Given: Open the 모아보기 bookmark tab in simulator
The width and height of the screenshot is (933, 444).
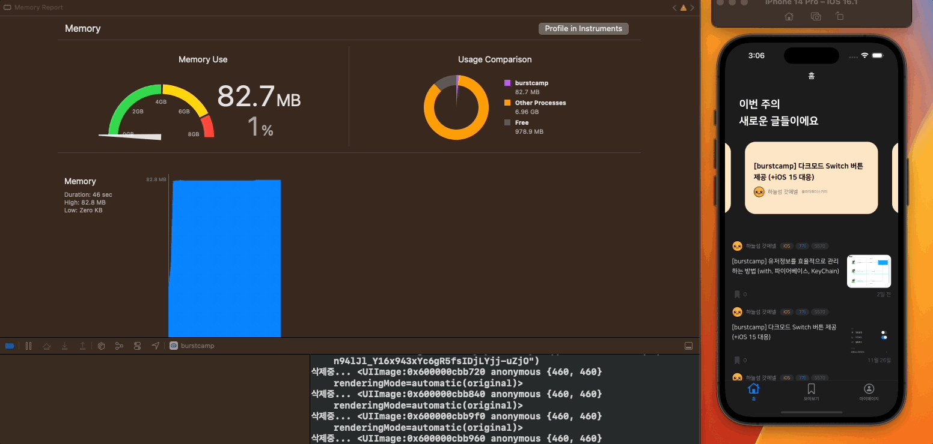Looking at the screenshot, I should pos(811,392).
